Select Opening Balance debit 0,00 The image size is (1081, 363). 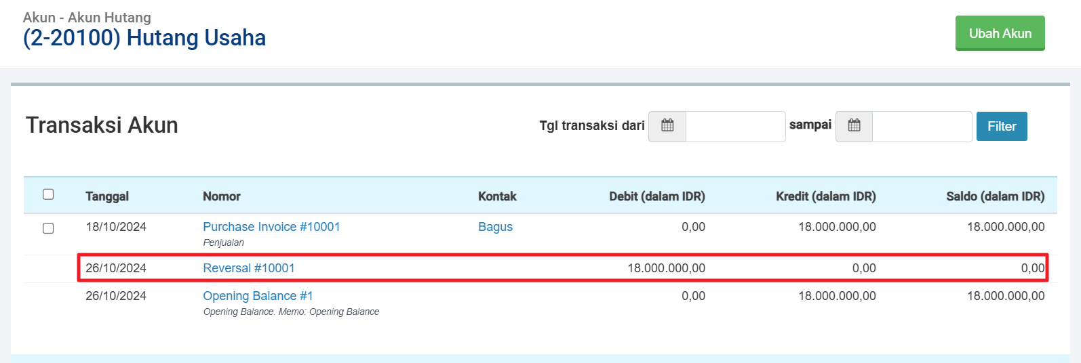[693, 296]
